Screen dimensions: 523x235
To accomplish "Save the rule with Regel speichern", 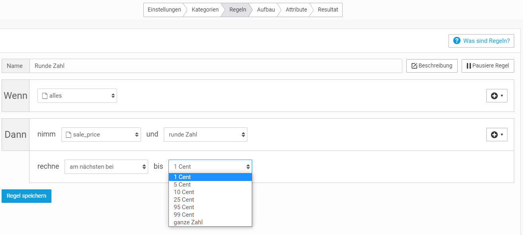I will pos(26,196).
